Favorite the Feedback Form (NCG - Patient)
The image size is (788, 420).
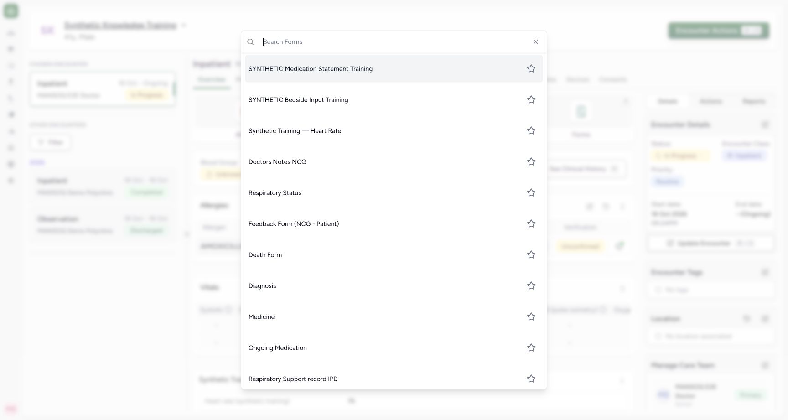pos(531,224)
